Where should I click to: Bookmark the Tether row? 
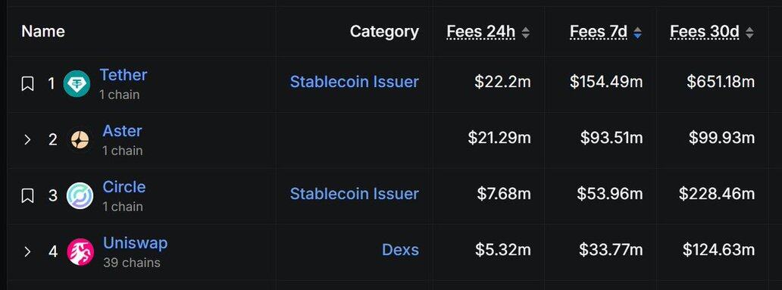[27, 84]
